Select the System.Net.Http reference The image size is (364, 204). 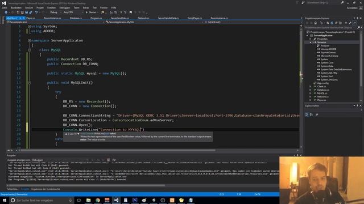(329, 73)
